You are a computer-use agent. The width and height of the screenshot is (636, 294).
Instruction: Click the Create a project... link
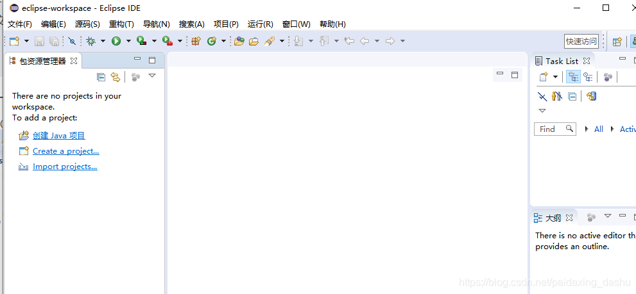65,151
